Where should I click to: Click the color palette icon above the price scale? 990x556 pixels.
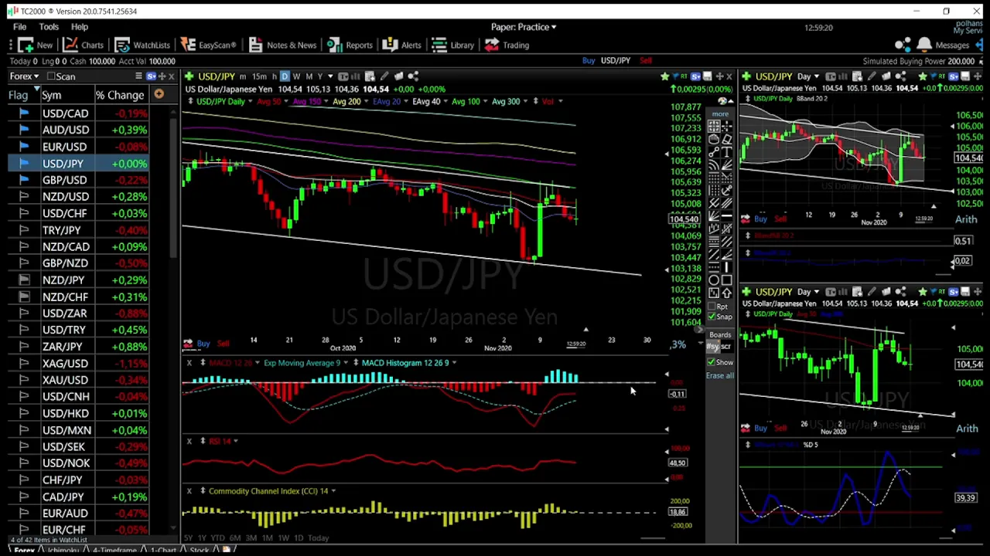coord(722,101)
